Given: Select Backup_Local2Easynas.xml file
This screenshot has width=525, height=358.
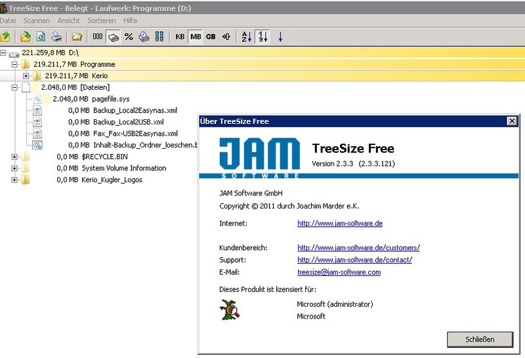Looking at the screenshot, I should [x=123, y=110].
